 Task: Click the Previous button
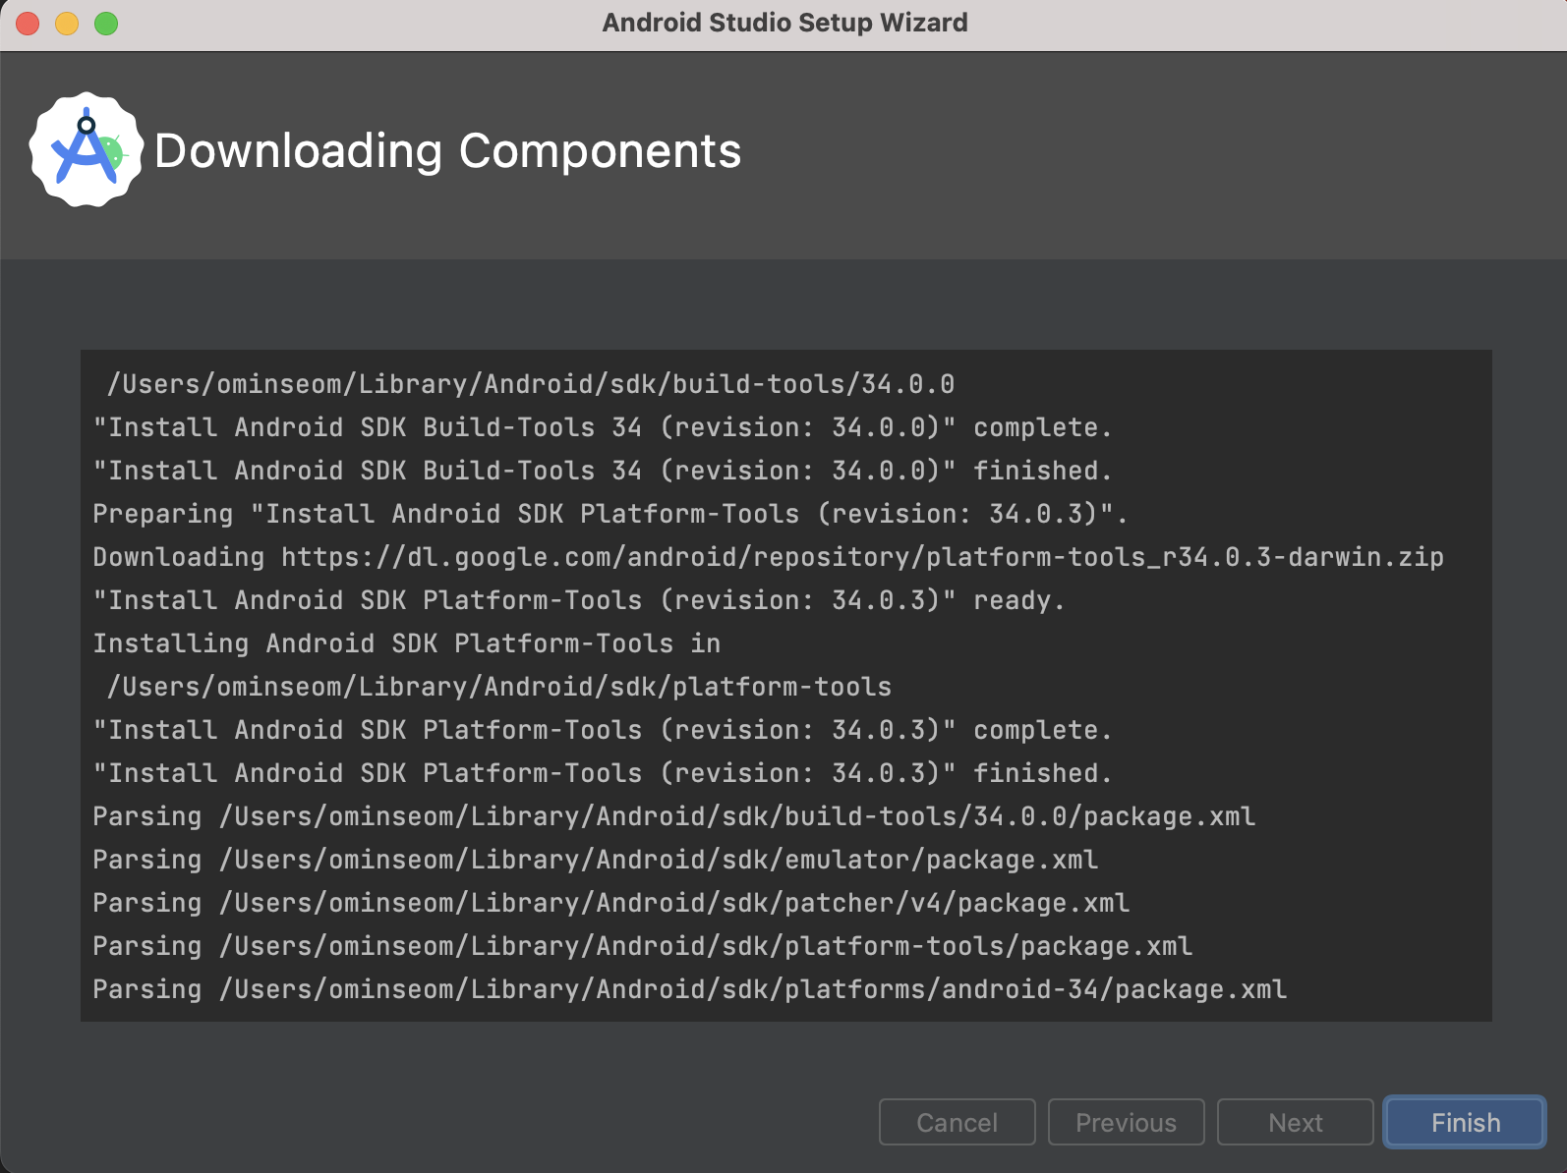click(1126, 1122)
